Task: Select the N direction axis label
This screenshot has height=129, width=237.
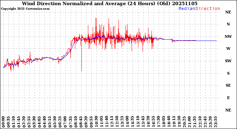Action: click(228, 24)
